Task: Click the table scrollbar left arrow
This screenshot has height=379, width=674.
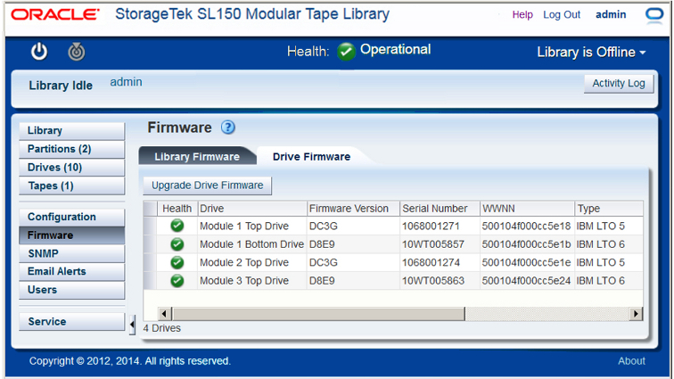Action: click(x=165, y=314)
